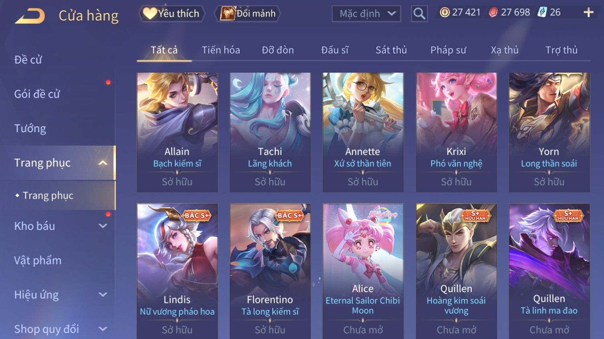Switch to the Sát thủ tab
Viewport: 604px width, 339px height.
tap(391, 50)
